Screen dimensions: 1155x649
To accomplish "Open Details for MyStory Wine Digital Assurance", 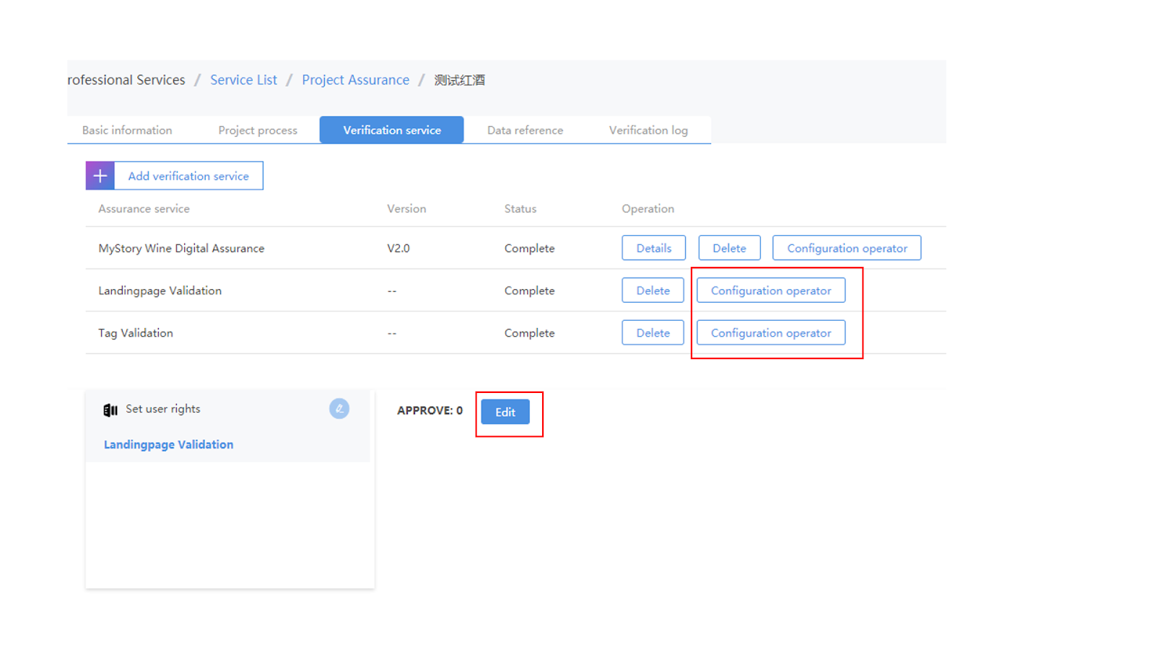I will (654, 248).
